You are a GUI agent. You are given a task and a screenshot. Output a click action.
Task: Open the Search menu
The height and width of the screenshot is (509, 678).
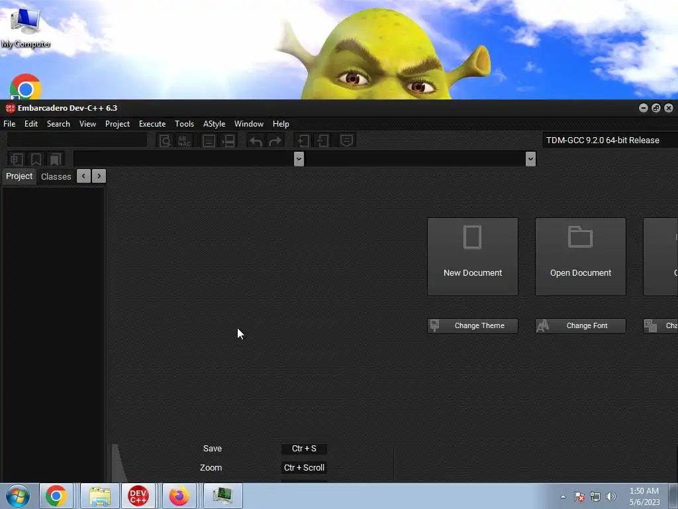[58, 124]
